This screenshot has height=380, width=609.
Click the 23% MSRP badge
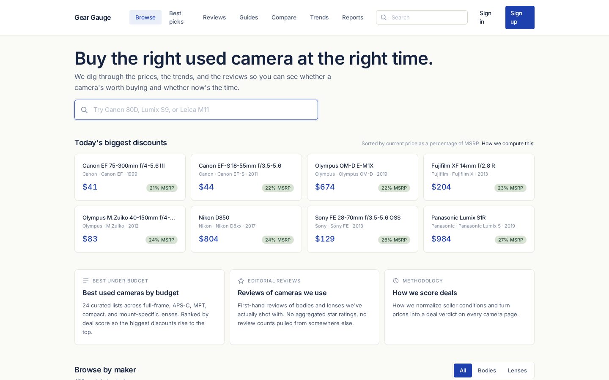[x=510, y=188]
